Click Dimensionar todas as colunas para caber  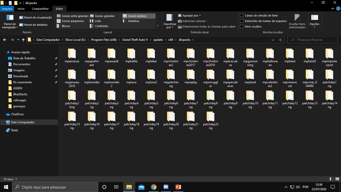pyautogui.click(x=207, y=26)
